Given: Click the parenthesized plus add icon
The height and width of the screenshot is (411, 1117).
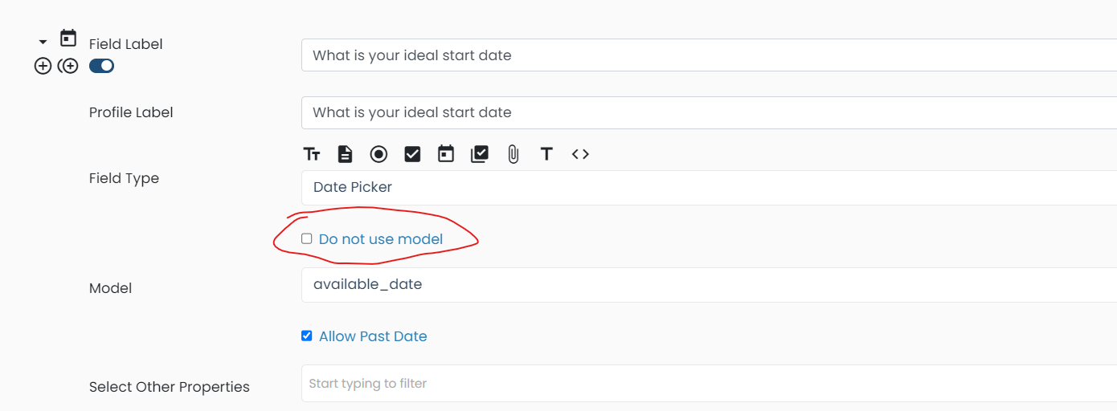Looking at the screenshot, I should pyautogui.click(x=68, y=66).
